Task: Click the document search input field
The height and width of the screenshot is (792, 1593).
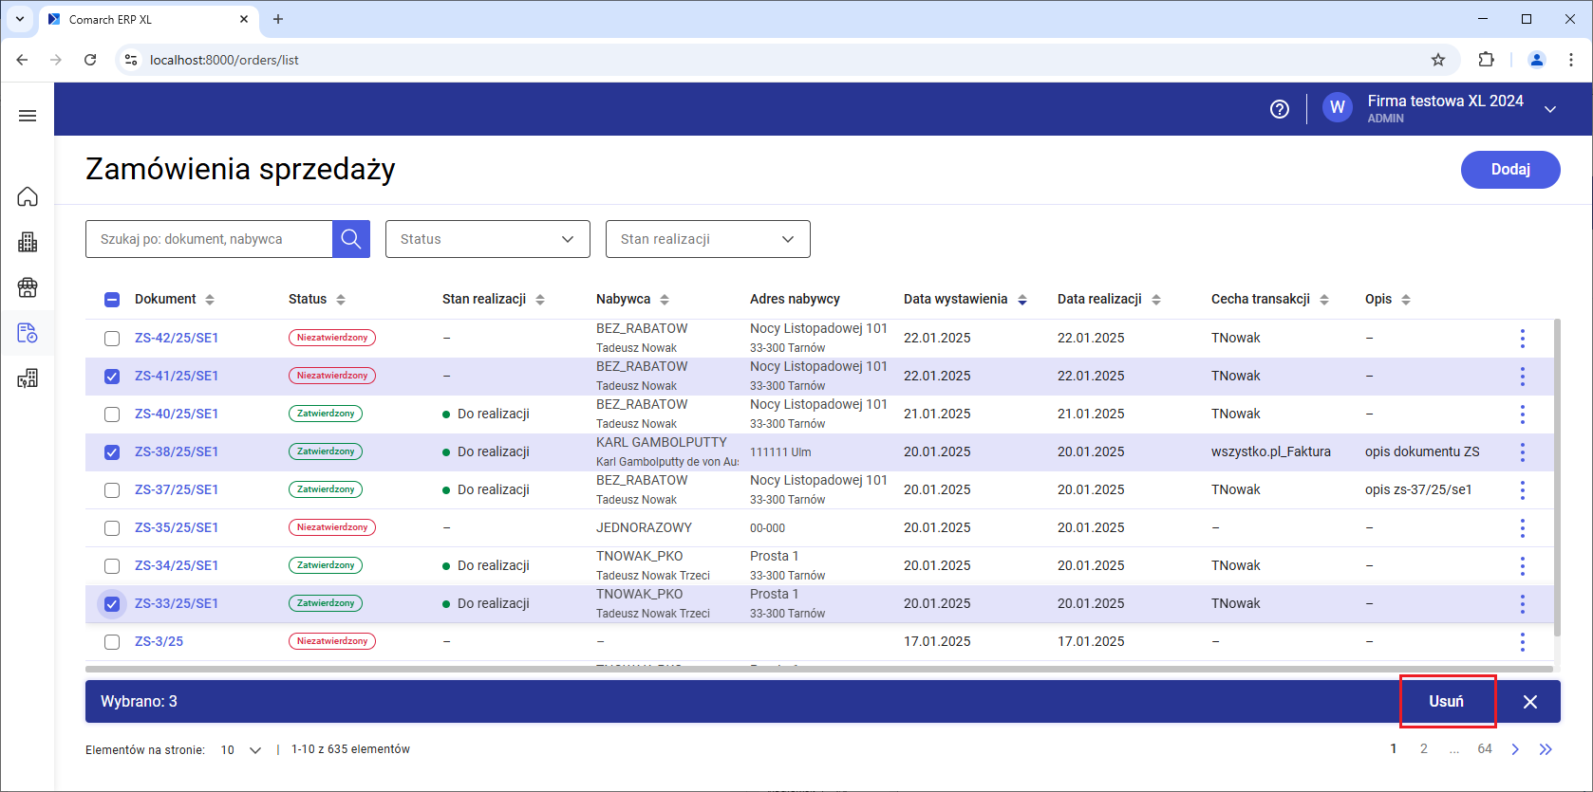Action: pos(209,239)
